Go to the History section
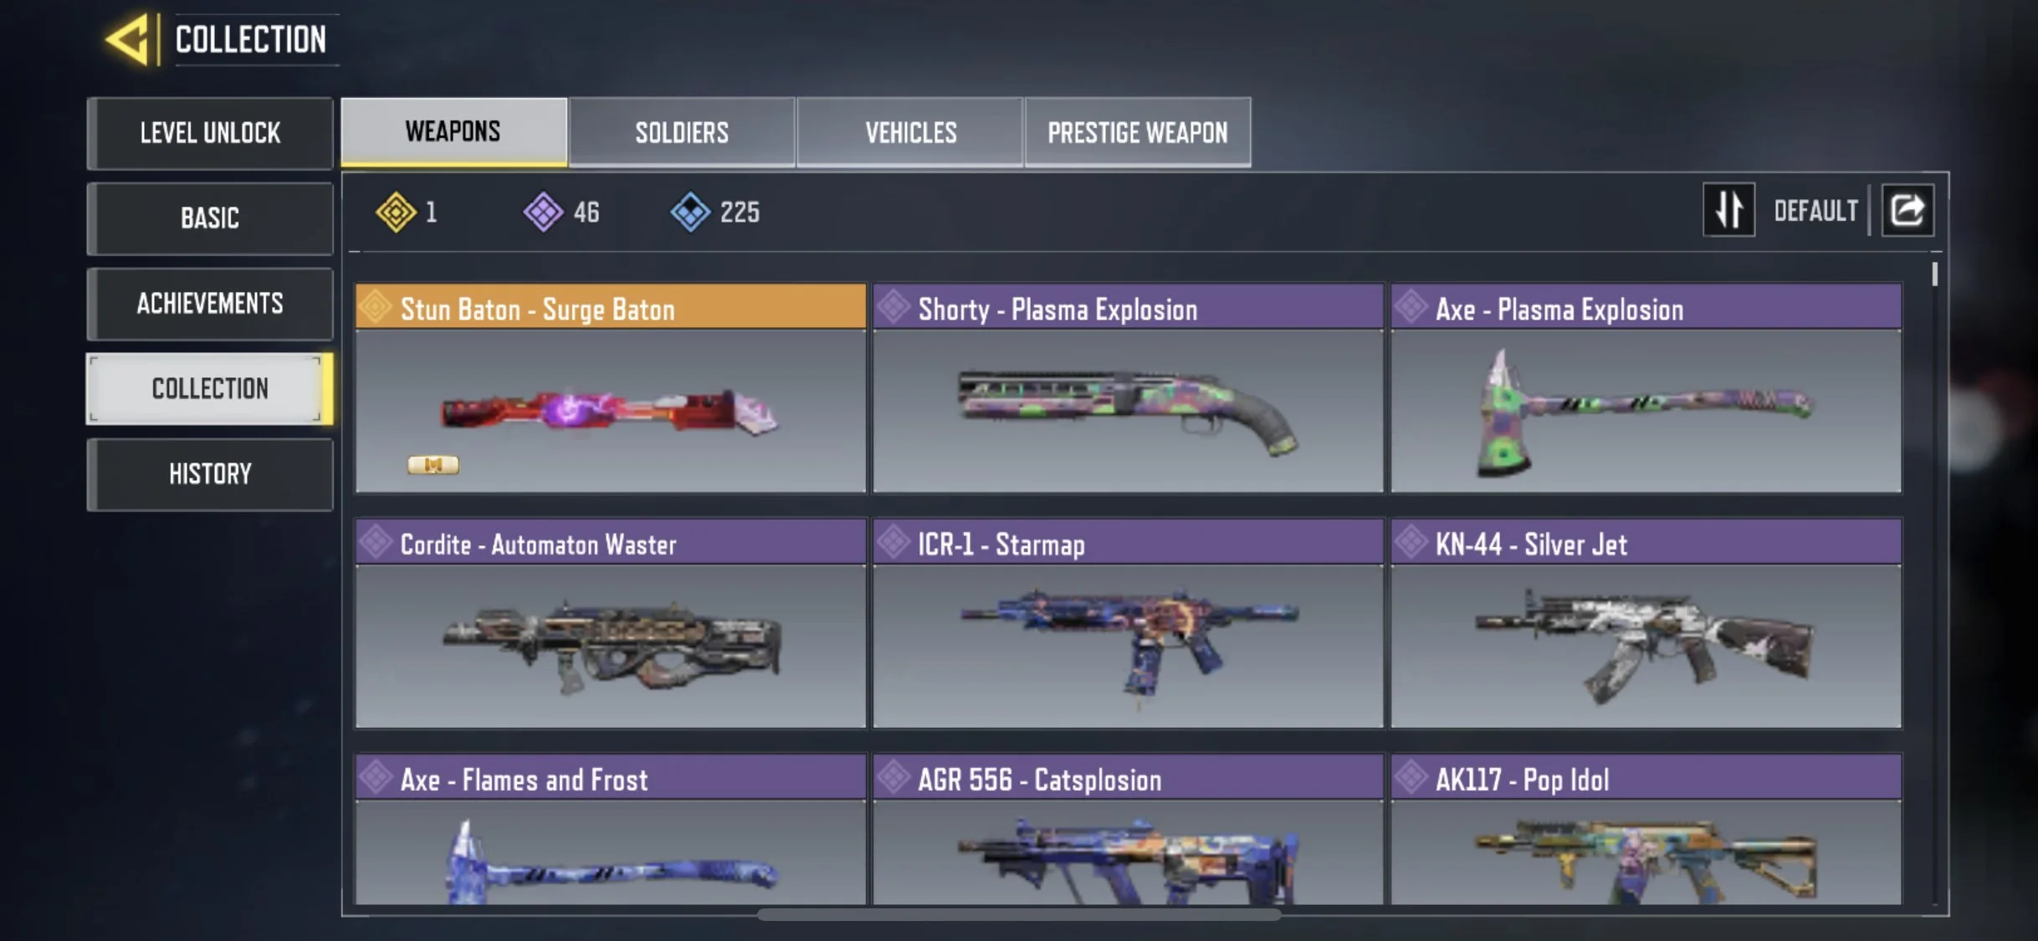 [x=210, y=474]
